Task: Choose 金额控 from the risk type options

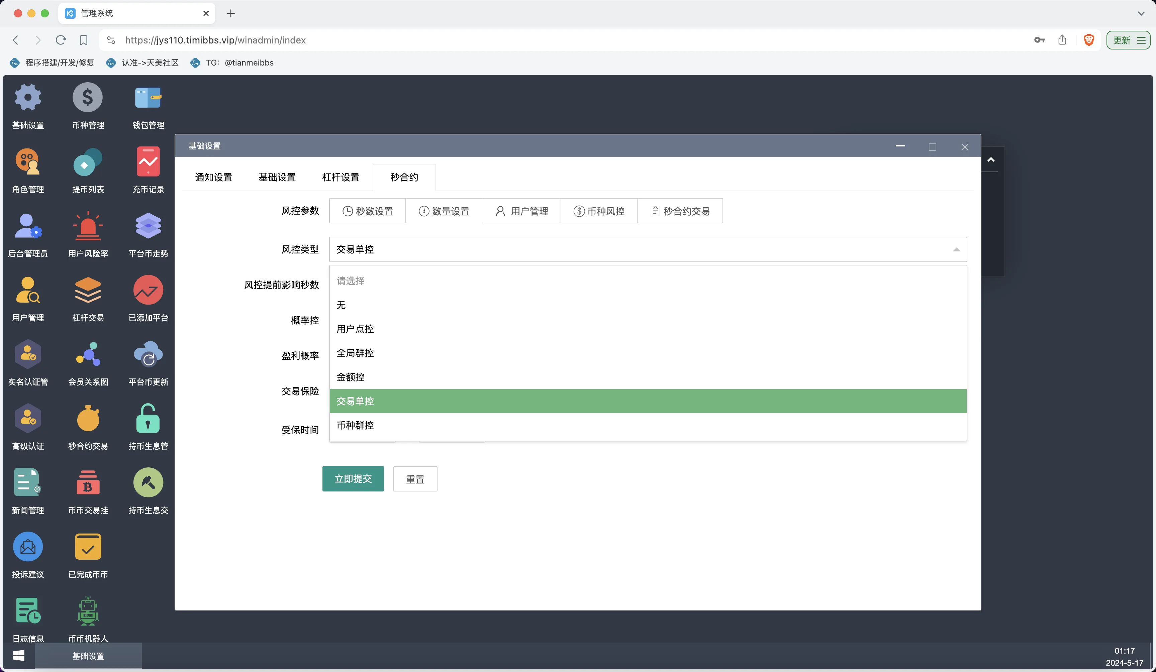Action: coord(350,377)
